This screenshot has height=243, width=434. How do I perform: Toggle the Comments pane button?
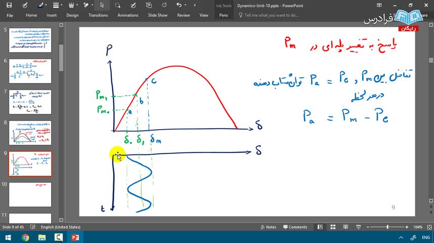295,227
